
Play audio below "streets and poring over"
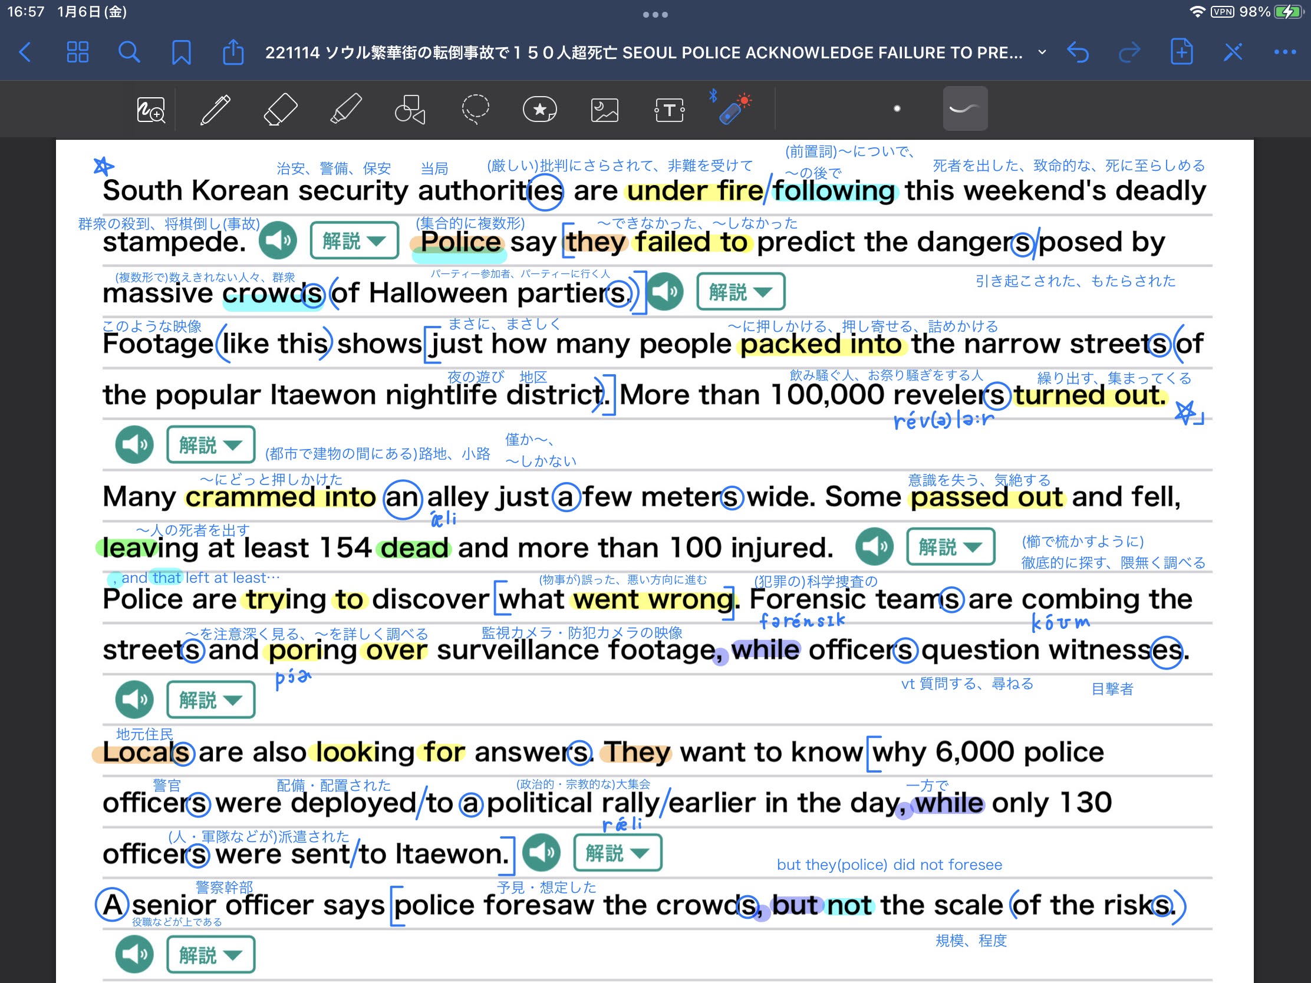(x=134, y=699)
